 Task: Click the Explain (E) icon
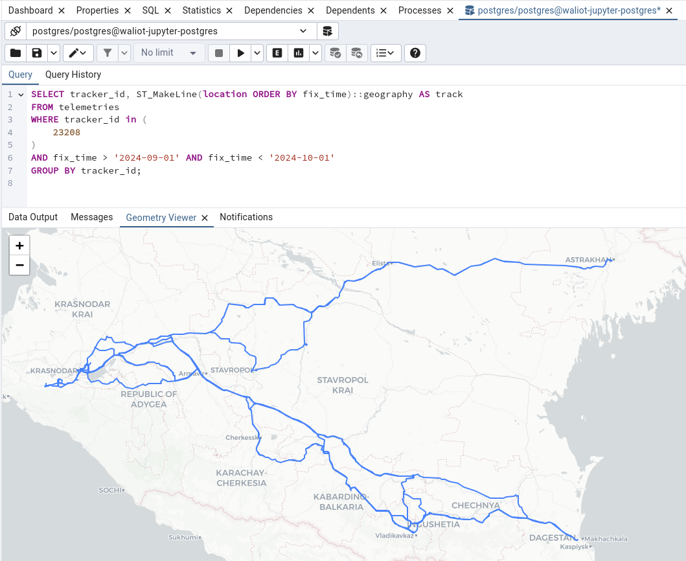pyautogui.click(x=277, y=53)
